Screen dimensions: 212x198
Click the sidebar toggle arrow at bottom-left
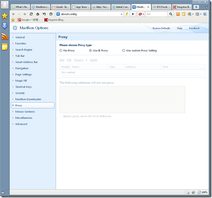click(x=3, y=193)
